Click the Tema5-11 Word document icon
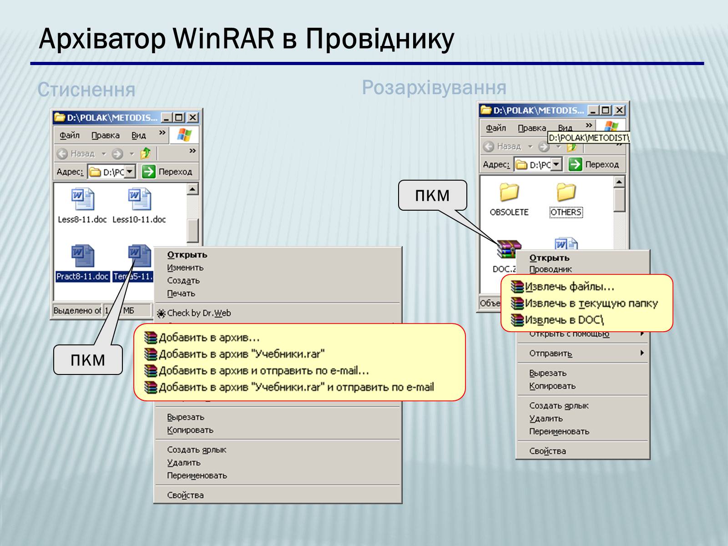This screenshot has width=728, height=546. coord(139,256)
